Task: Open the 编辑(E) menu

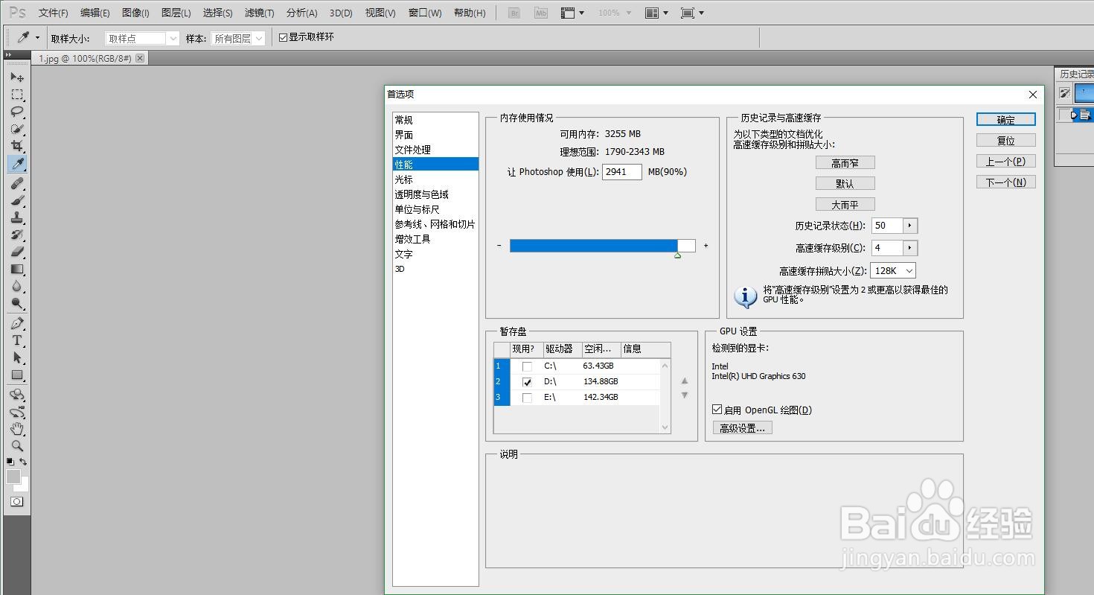Action: coord(95,13)
